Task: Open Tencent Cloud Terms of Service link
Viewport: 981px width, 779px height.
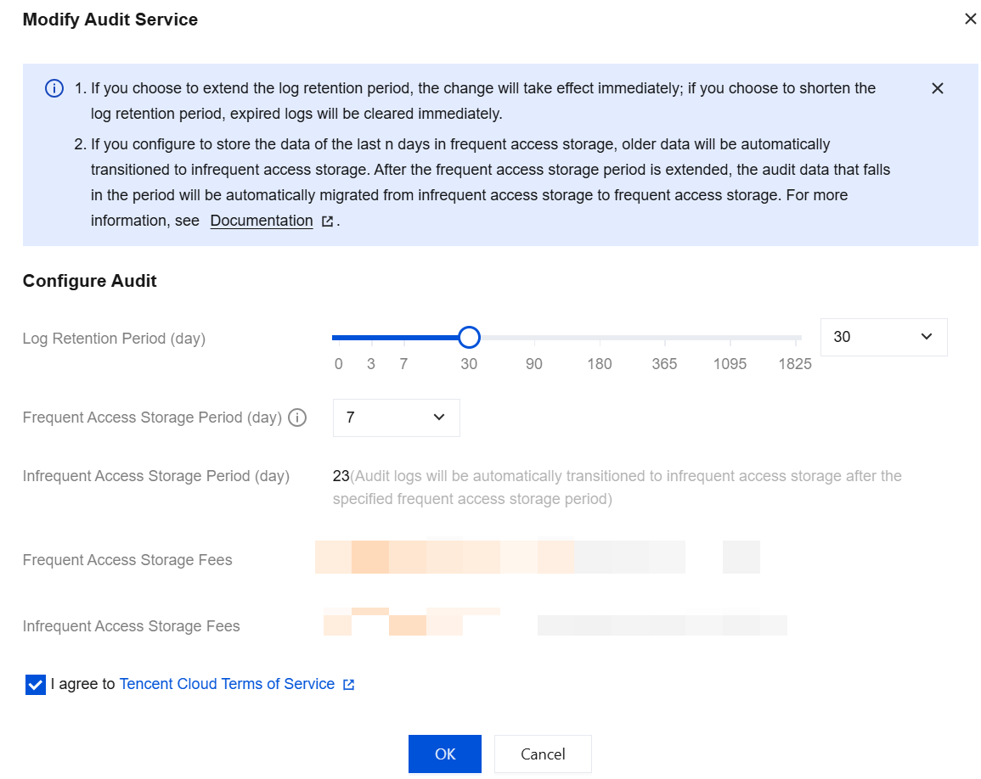Action: point(227,684)
